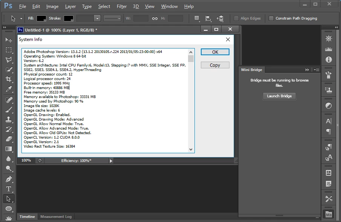This screenshot has width=341, height=222.
Task: Open the Mini Bridge panel menu
Action: (317, 69)
